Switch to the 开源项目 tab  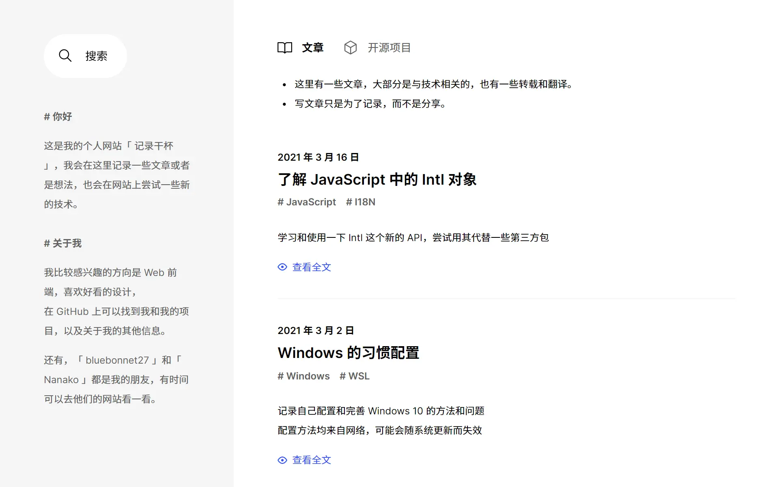[x=389, y=47]
